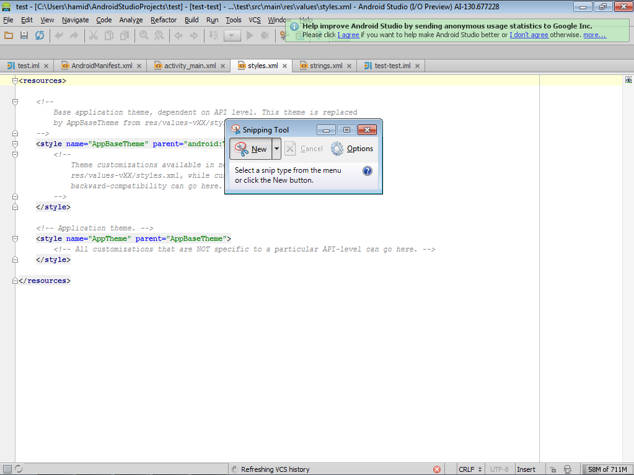Click the Snipping Tool help icon
The image size is (634, 475).
(368, 171)
